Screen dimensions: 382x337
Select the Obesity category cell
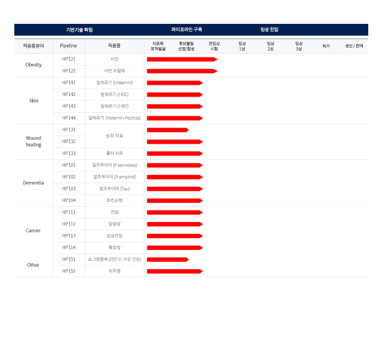click(x=33, y=65)
